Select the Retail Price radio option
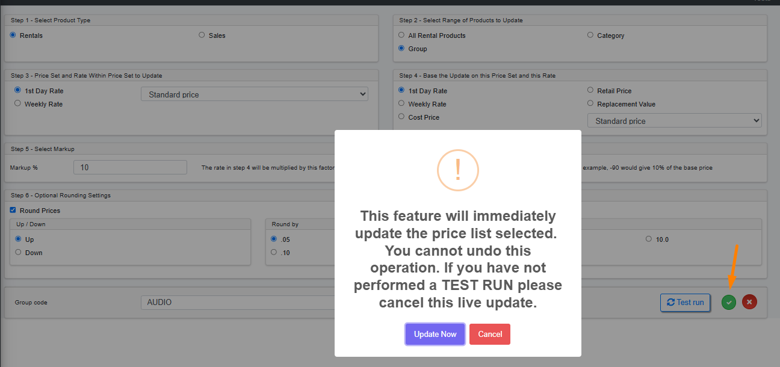The height and width of the screenshot is (367, 780). point(590,91)
